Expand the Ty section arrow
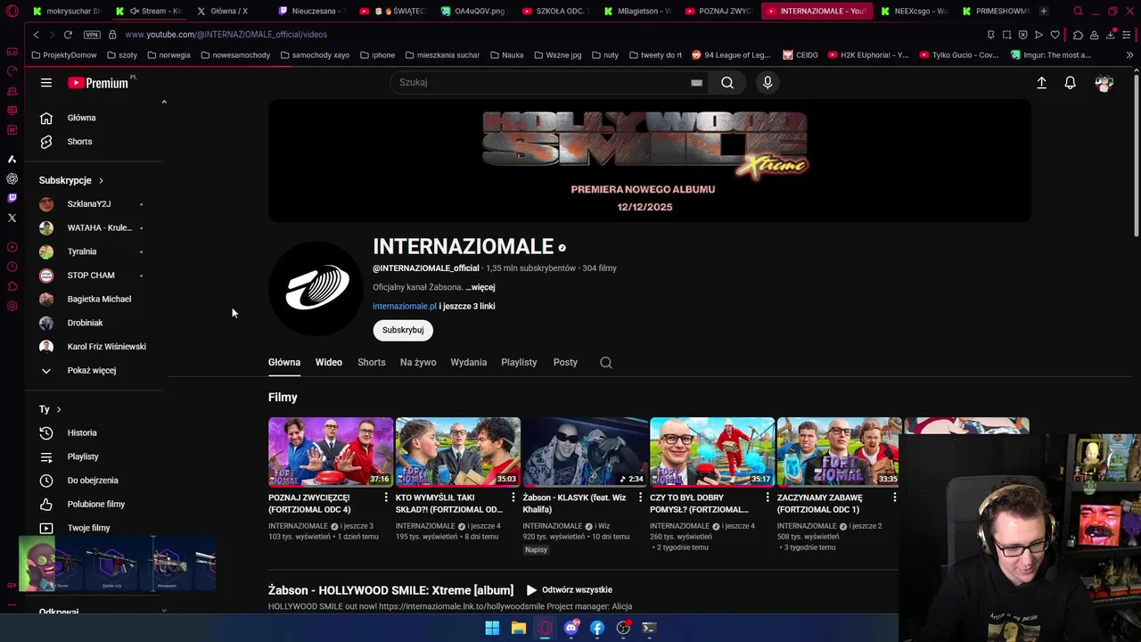 click(59, 409)
